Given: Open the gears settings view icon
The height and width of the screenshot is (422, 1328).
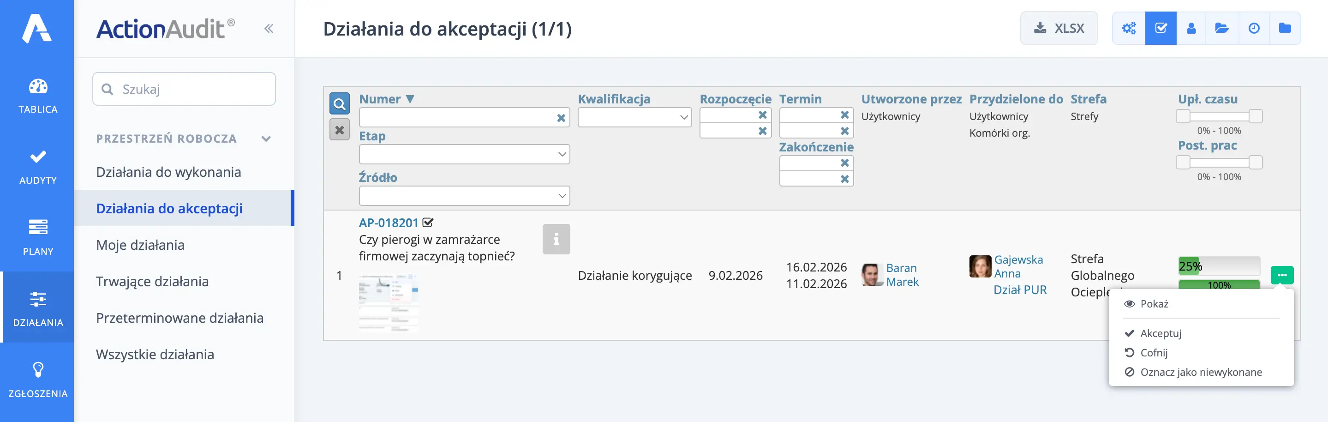Looking at the screenshot, I should (1129, 28).
